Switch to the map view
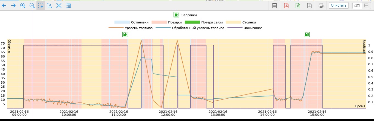This screenshot has width=377, height=121. [x=357, y=5]
